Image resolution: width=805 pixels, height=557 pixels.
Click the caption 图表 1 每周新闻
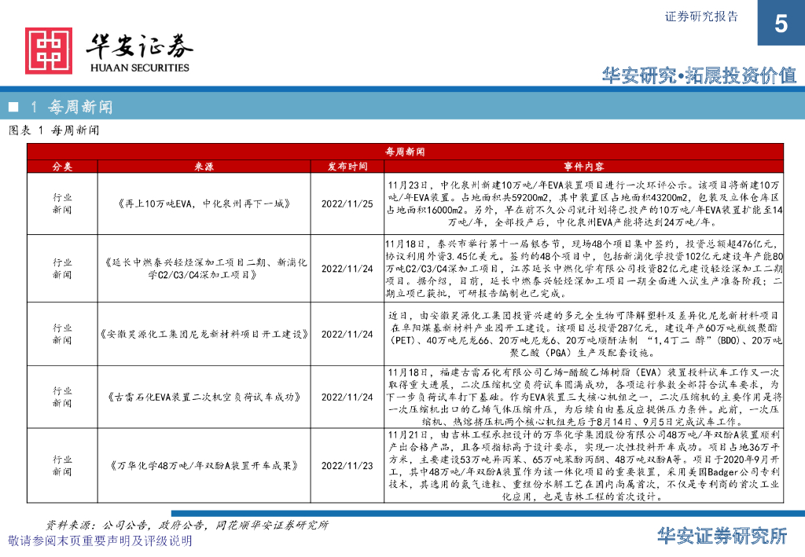tap(54, 130)
